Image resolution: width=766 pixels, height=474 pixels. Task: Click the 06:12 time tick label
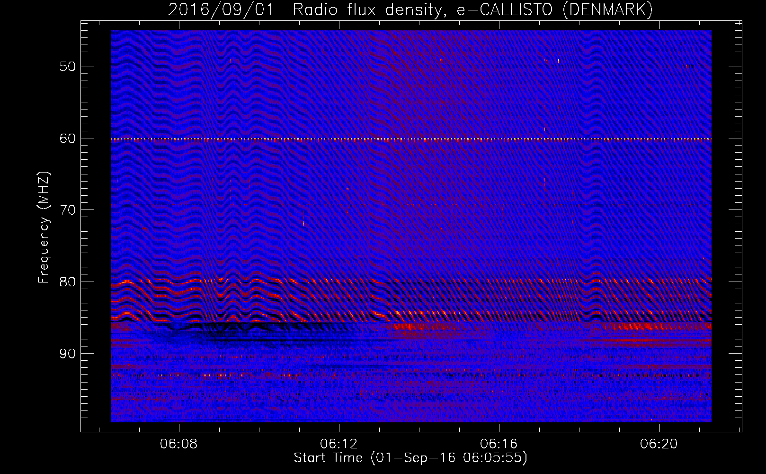click(x=339, y=444)
